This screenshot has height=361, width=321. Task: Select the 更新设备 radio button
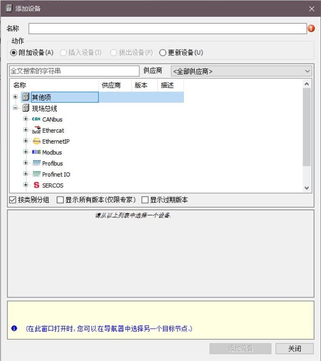pos(163,53)
